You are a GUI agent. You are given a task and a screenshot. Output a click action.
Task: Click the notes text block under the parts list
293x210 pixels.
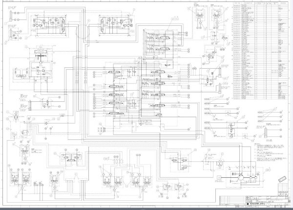click(270, 152)
